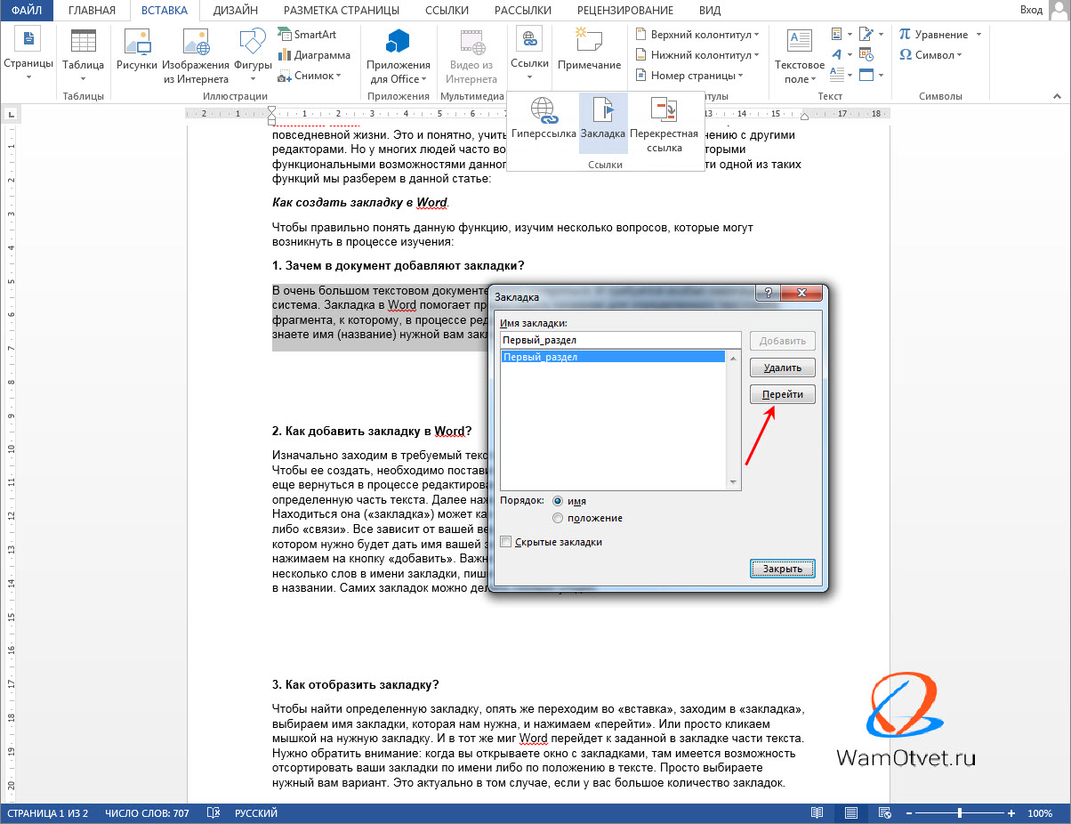Screen dimensions: 1071x824
Task: Click Видео из Интернета
Action: pos(471,54)
